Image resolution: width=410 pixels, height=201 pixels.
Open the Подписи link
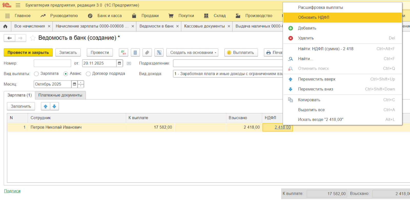[x=12, y=191]
